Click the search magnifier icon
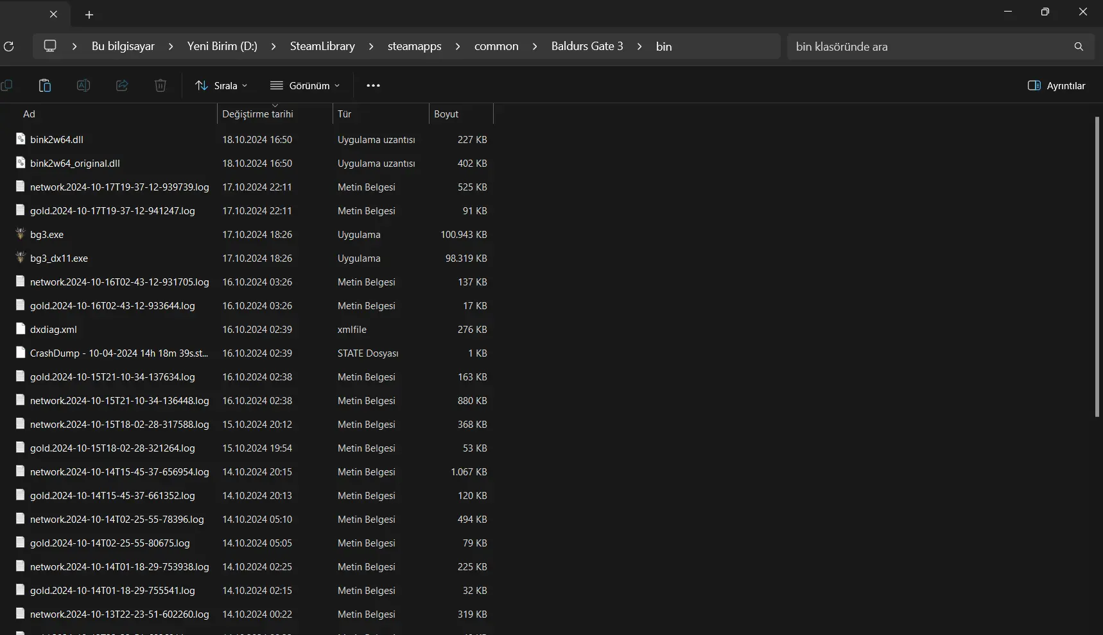Viewport: 1103px width, 635px height. (x=1079, y=46)
